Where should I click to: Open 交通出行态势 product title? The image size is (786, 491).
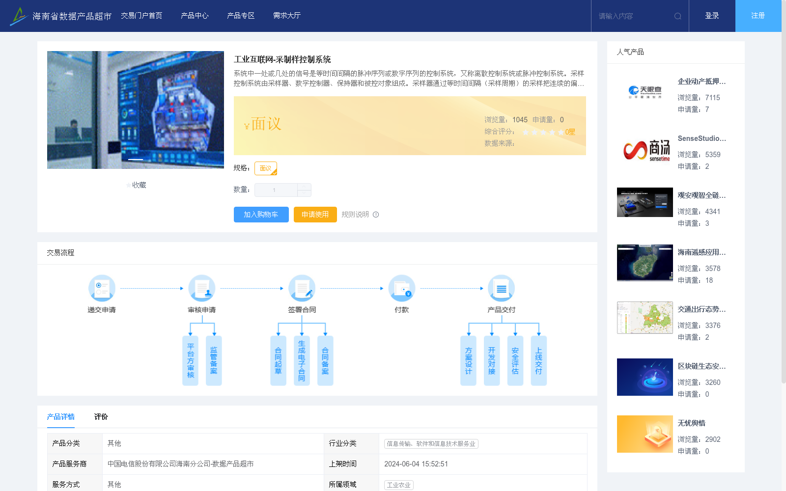(x=702, y=309)
